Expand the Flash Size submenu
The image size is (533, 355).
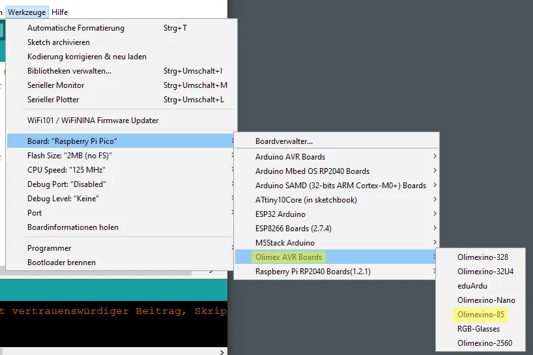pyautogui.click(x=64, y=156)
